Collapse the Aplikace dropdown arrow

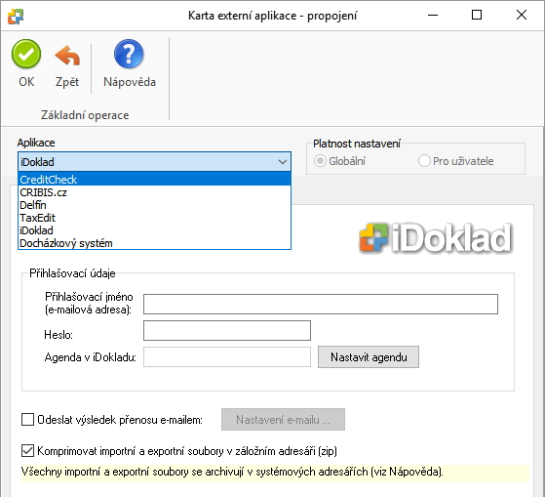coord(283,162)
